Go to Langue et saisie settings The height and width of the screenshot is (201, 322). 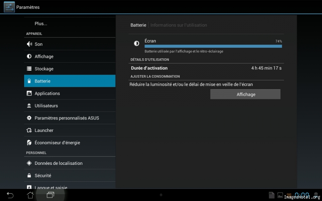51,187
